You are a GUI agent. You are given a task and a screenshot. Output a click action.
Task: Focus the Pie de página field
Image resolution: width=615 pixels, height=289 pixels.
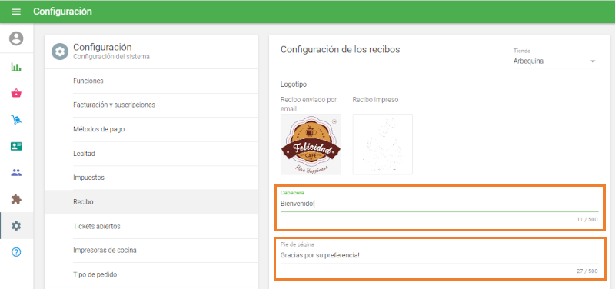tap(439, 255)
